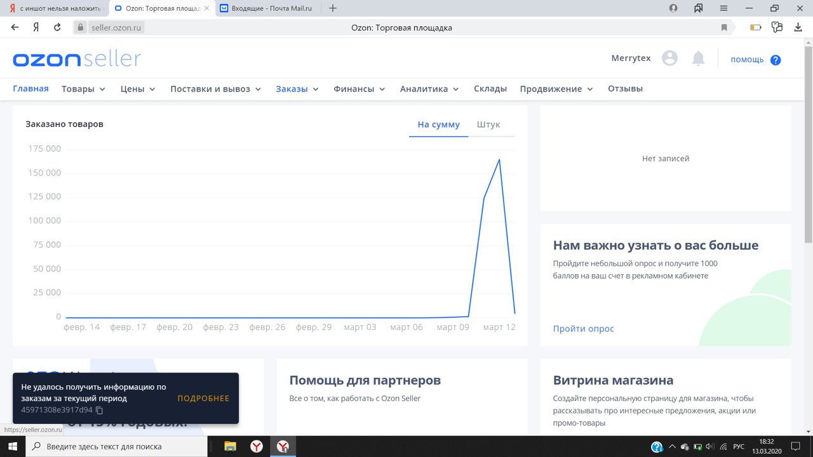
Task: Click Пройти опрос link
Action: (584, 329)
